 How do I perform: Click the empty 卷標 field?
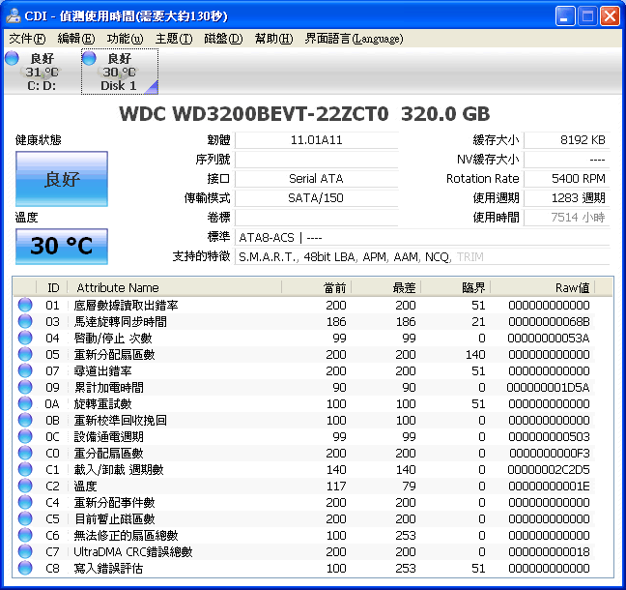316,217
